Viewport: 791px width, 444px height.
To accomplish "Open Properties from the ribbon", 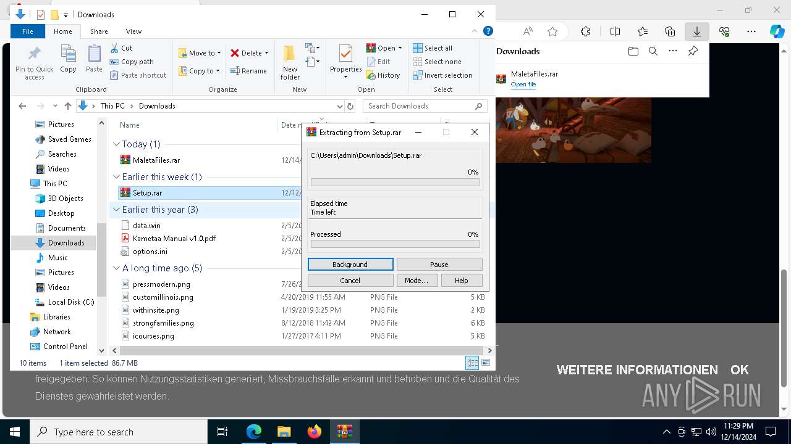I will pyautogui.click(x=345, y=62).
